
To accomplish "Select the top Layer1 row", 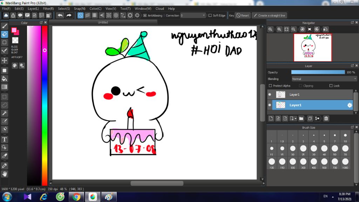I will [x=310, y=94].
